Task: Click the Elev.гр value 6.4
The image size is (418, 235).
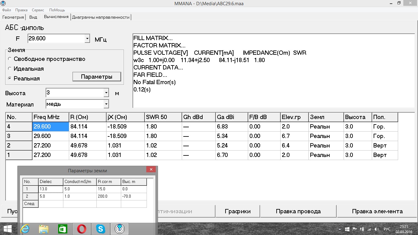Action: tap(294, 146)
